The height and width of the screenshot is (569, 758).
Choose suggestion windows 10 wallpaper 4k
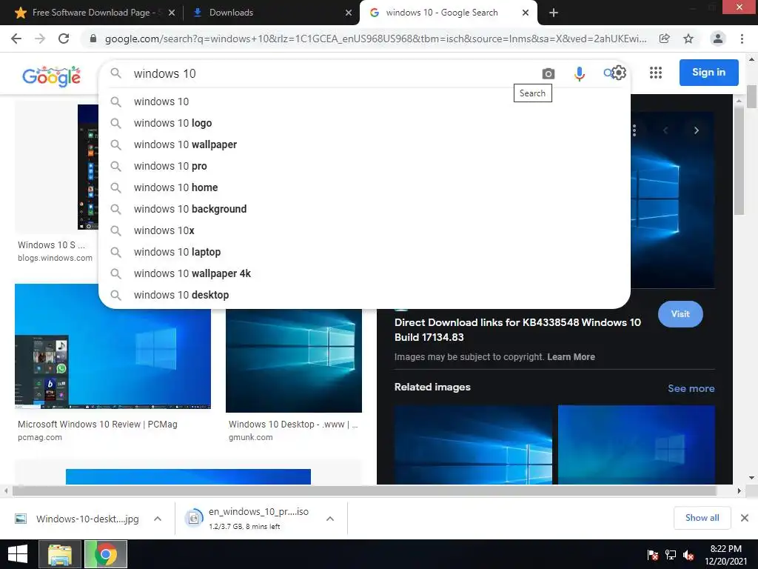(x=364, y=273)
